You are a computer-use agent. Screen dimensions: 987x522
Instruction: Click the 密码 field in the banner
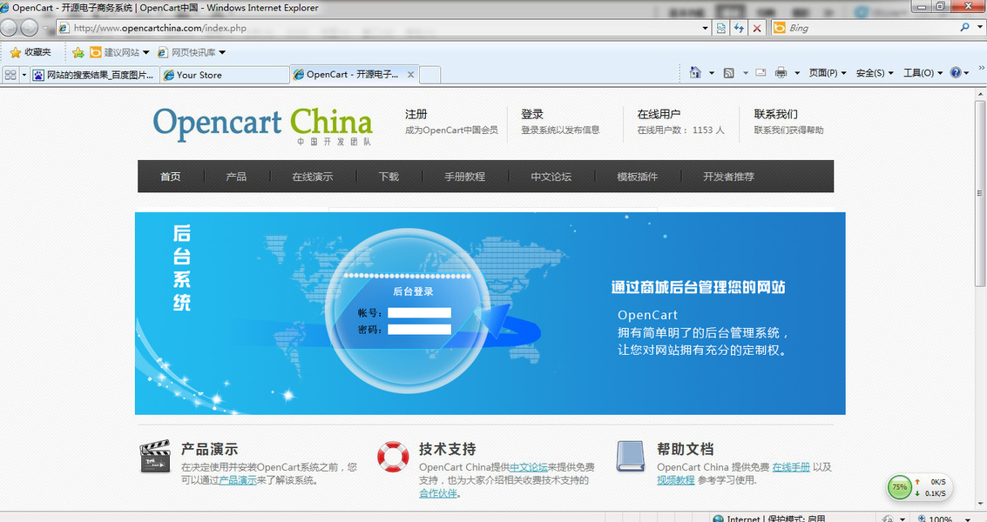(419, 330)
